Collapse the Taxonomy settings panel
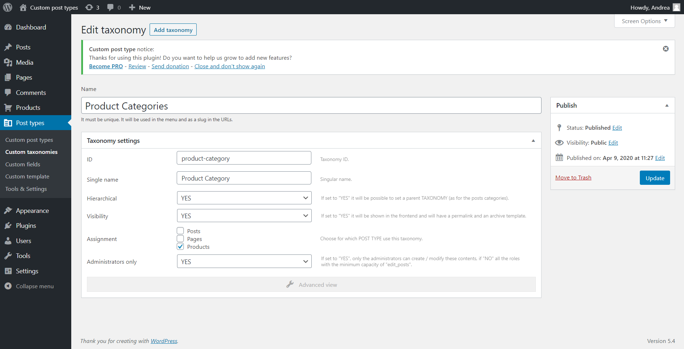Viewport: 684px width, 349px height. (533, 141)
